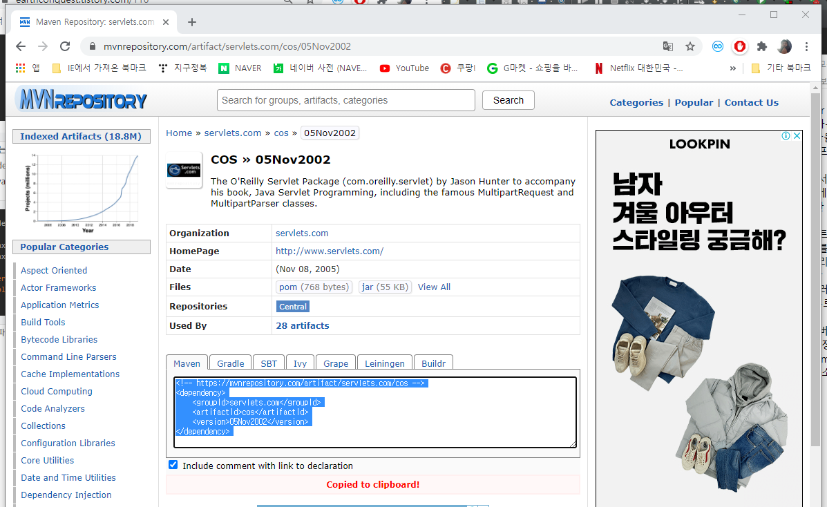Open the G마켓 bookmark
Image resolution: width=827 pixels, height=507 pixels.
532,68
